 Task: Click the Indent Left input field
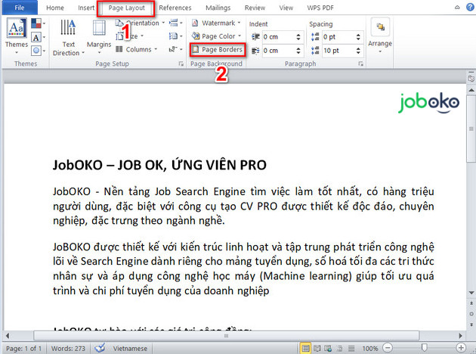[278, 37]
